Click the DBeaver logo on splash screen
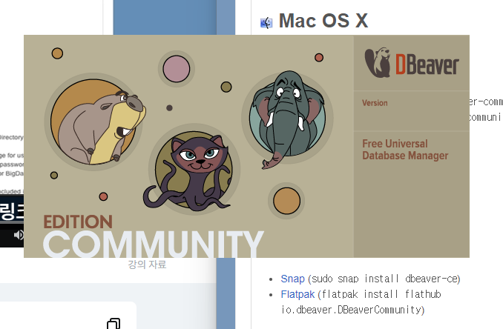Viewport: 503px width, 329px height. (x=412, y=63)
